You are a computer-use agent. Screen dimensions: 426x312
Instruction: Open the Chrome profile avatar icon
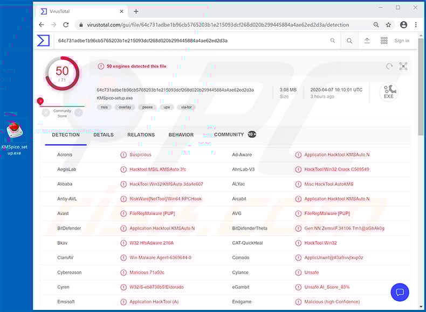[x=404, y=25]
